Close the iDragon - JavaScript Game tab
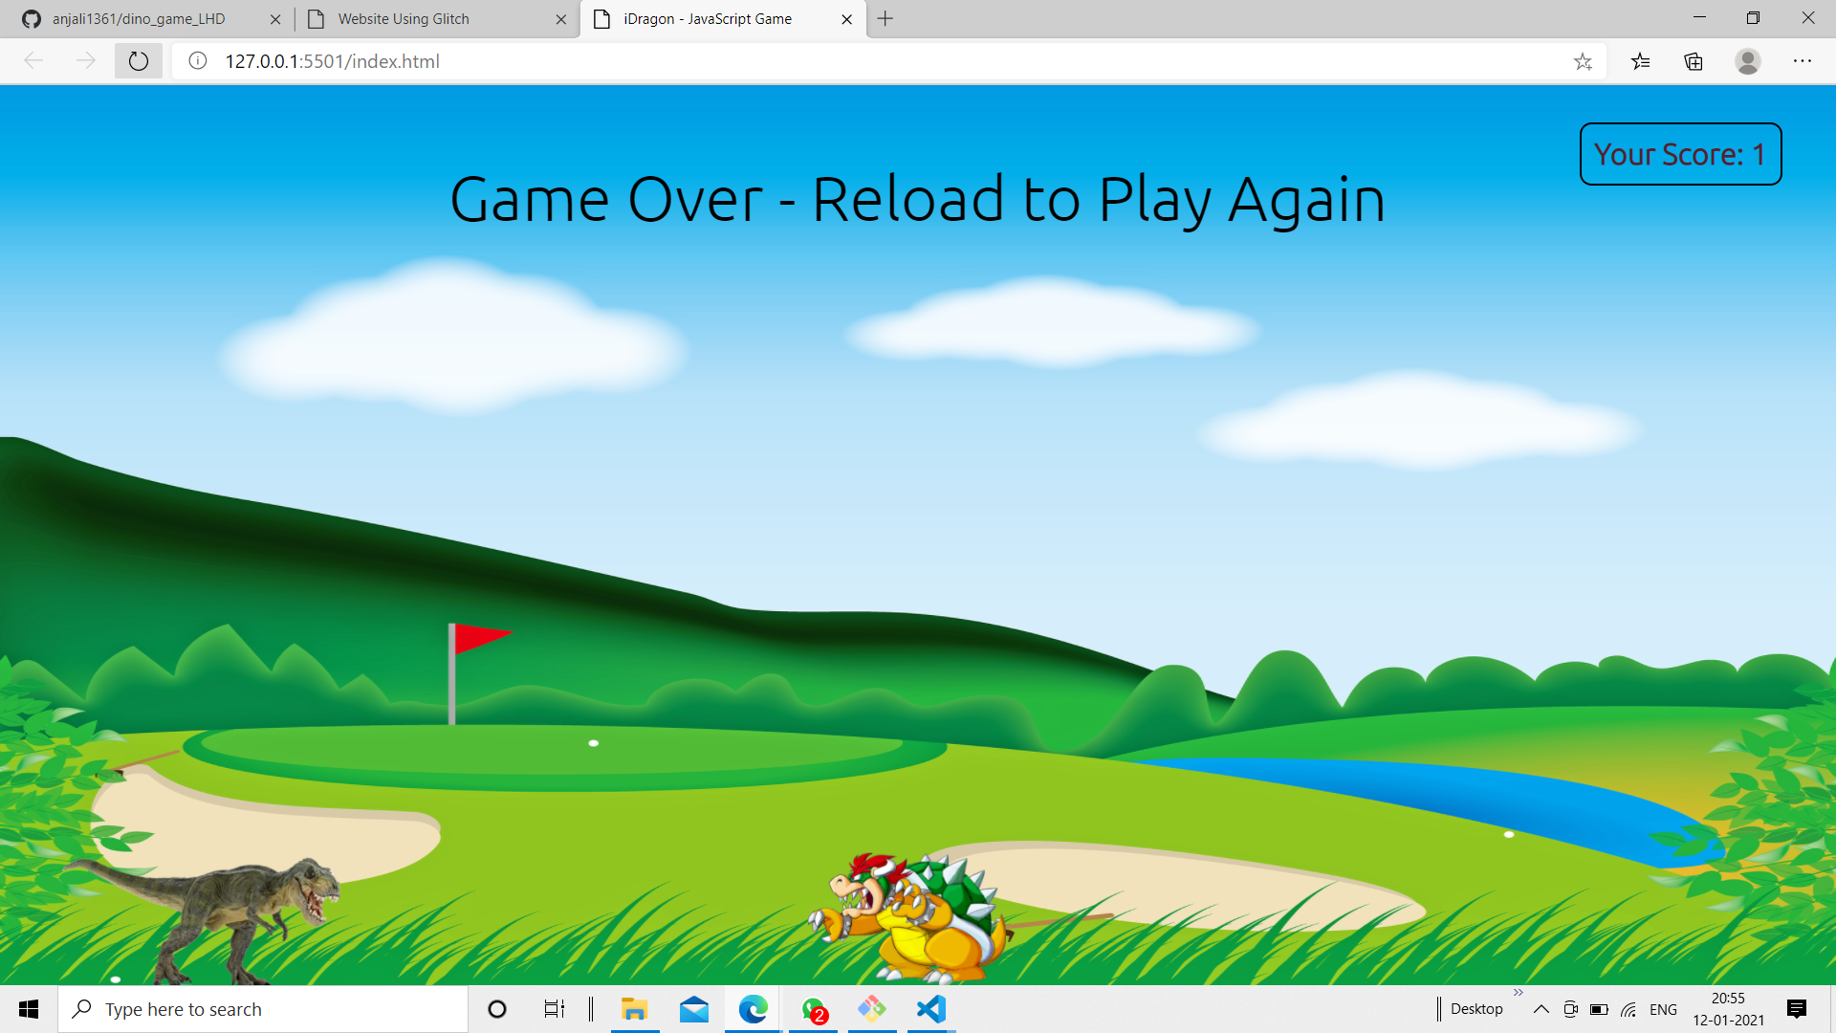Image resolution: width=1836 pixels, height=1033 pixels. [x=846, y=19]
